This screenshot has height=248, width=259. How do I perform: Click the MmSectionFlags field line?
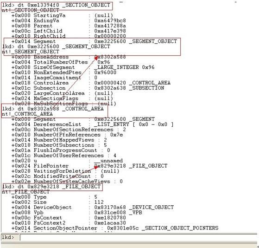62,98
